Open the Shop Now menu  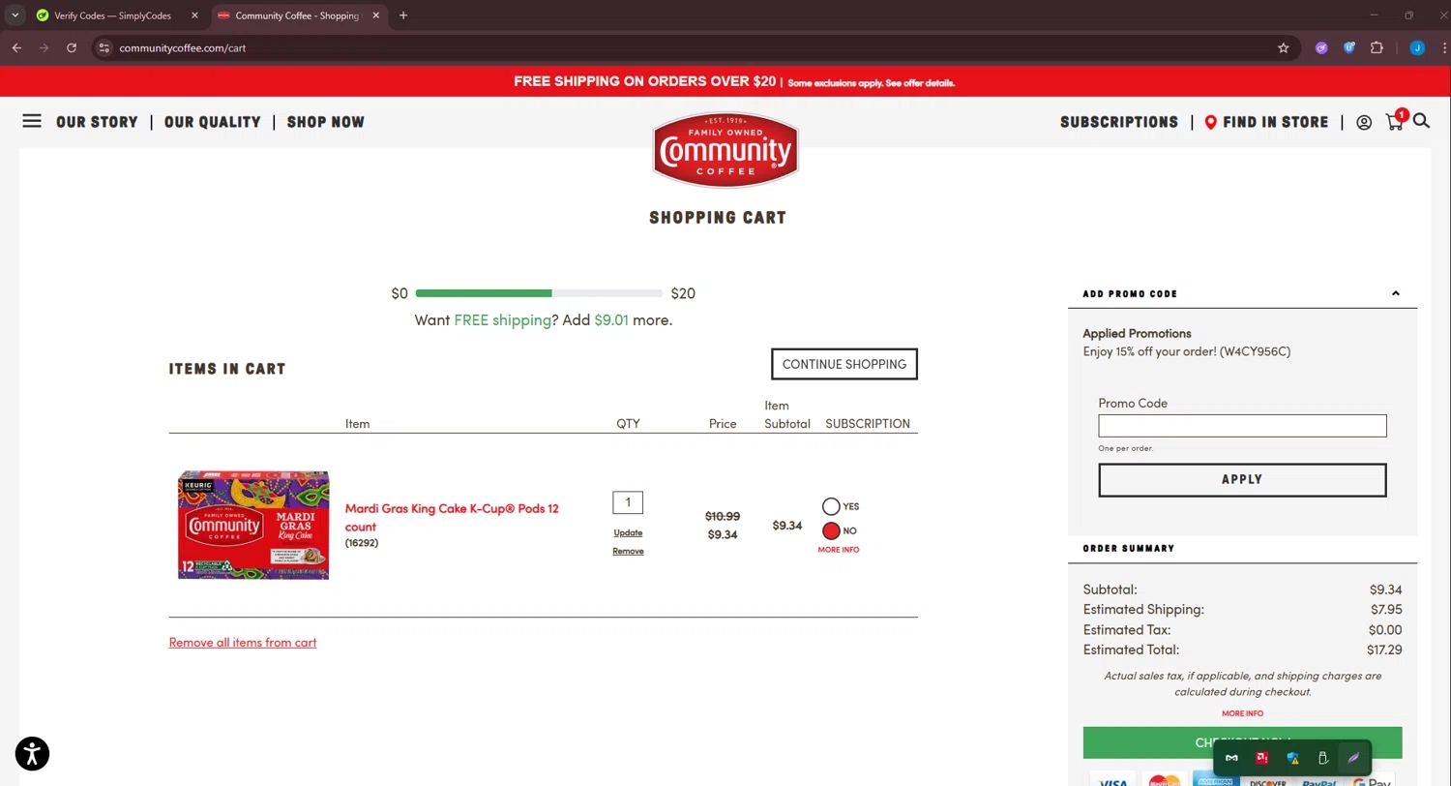coord(326,122)
